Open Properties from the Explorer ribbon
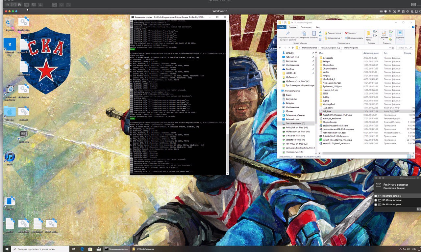This screenshot has height=252, width=421. coord(384,35)
